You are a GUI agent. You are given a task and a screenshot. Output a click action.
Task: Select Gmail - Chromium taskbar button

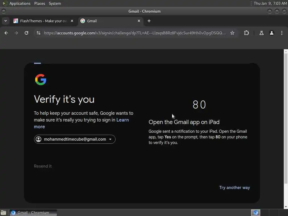pos(33,213)
